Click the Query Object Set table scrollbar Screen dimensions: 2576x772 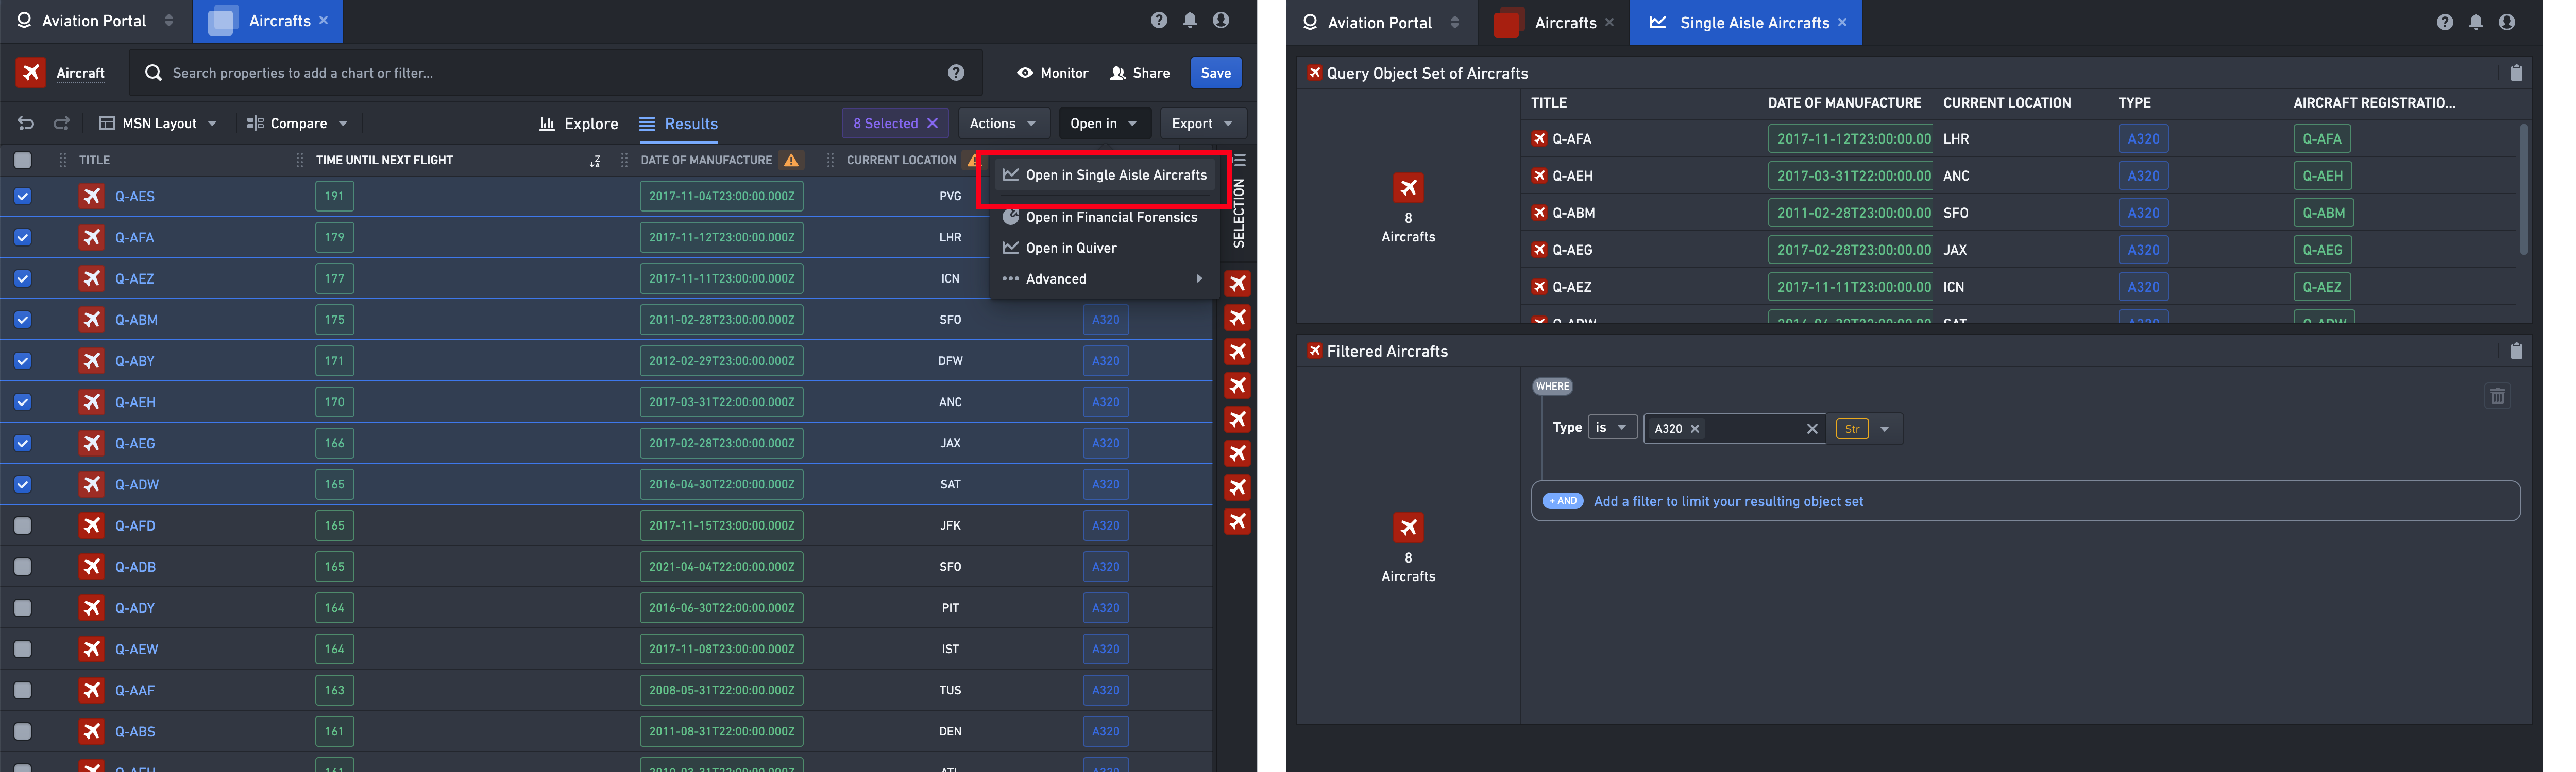point(2523,190)
